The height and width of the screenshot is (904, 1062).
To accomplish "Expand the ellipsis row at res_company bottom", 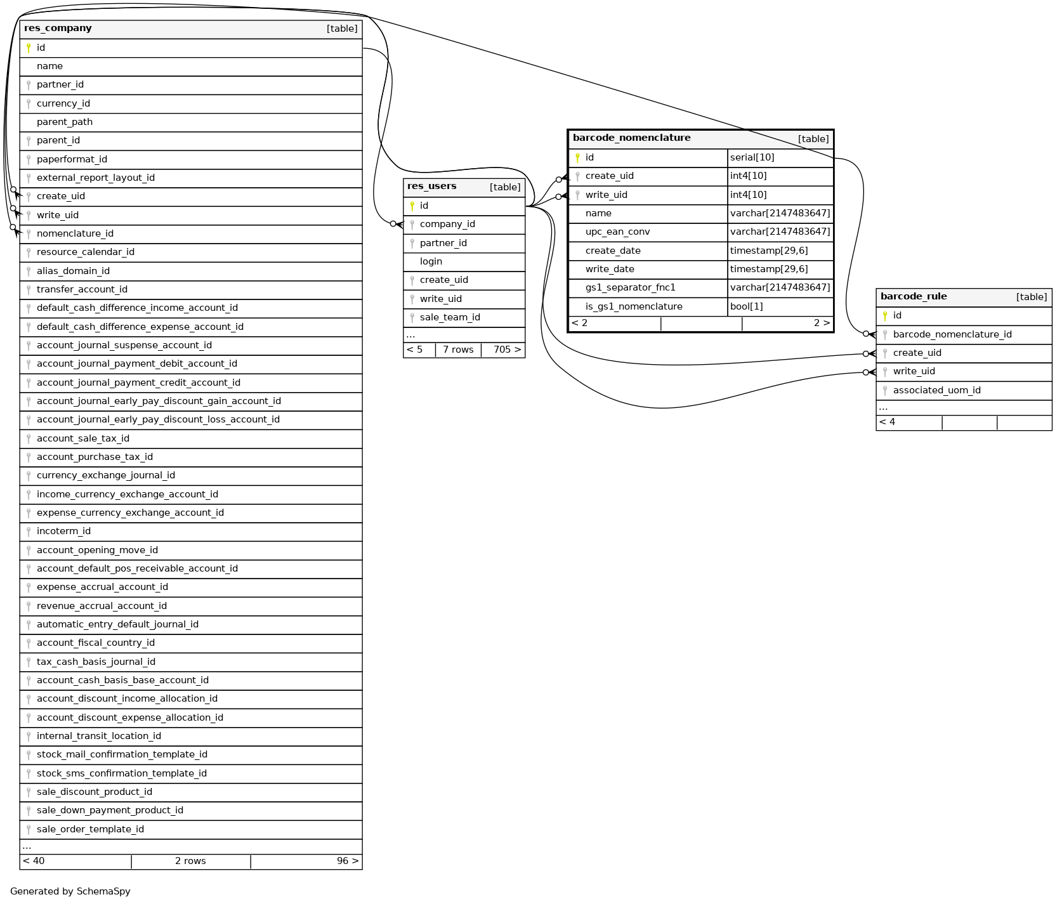I will point(27,846).
